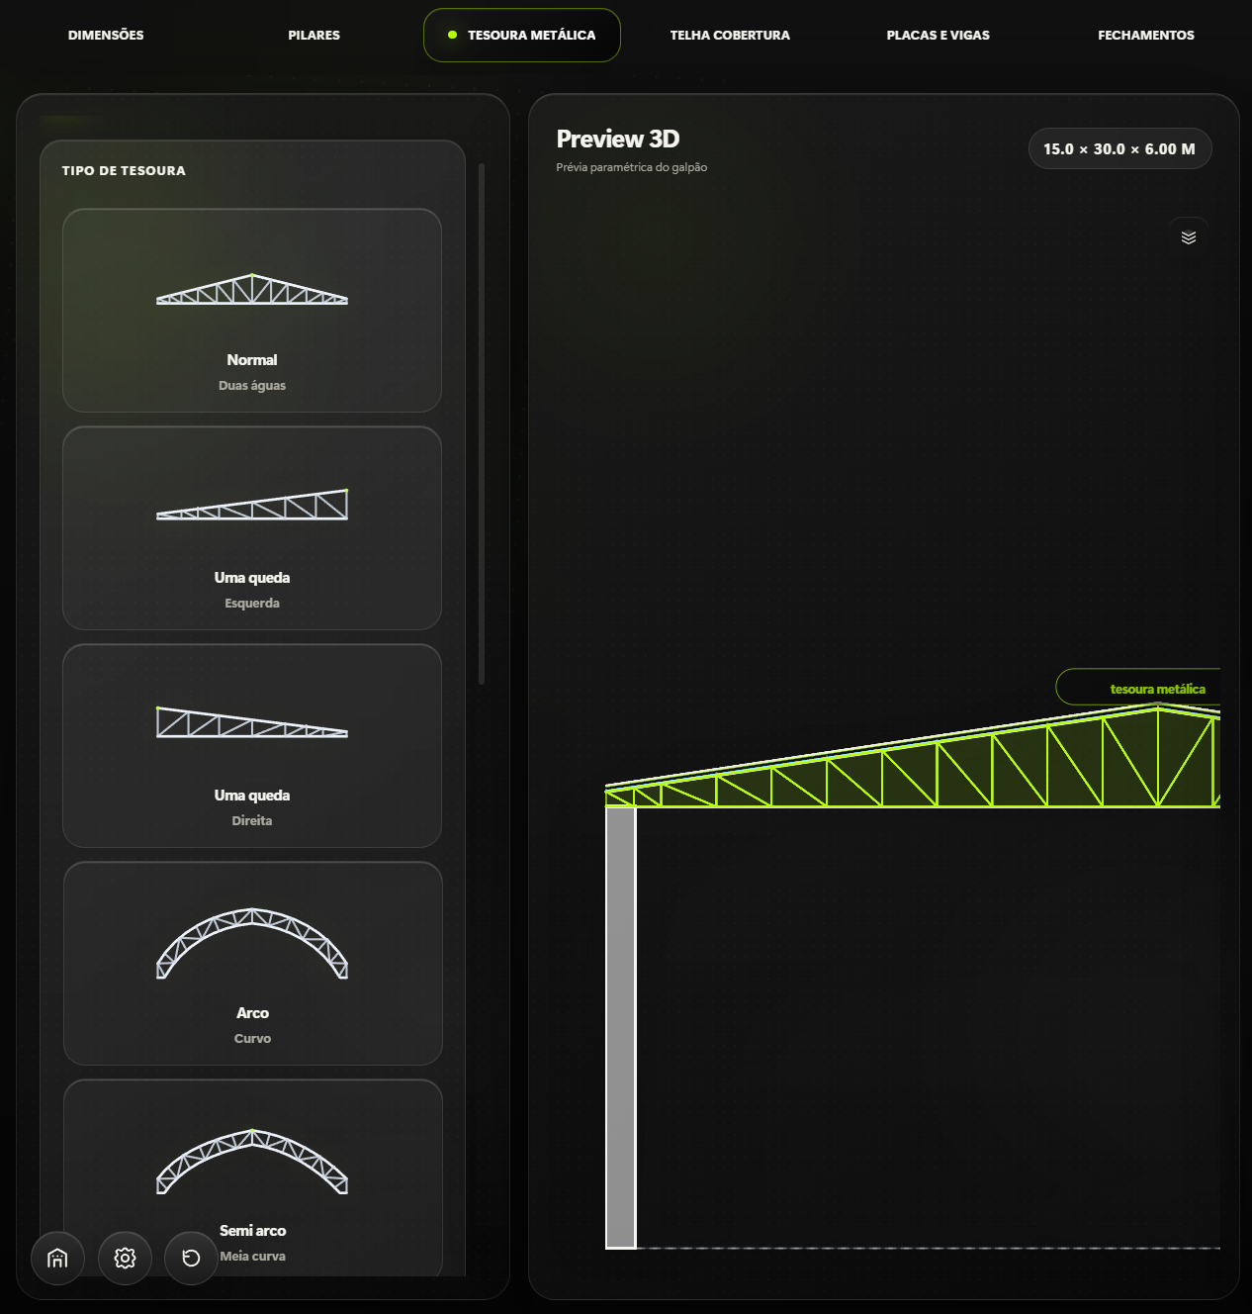
Task: Click the left-sloped truss illustration
Action: [x=252, y=505]
